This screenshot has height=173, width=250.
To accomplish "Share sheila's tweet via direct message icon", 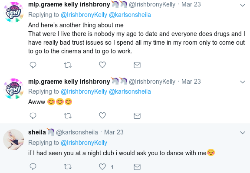I will (x=137, y=167).
